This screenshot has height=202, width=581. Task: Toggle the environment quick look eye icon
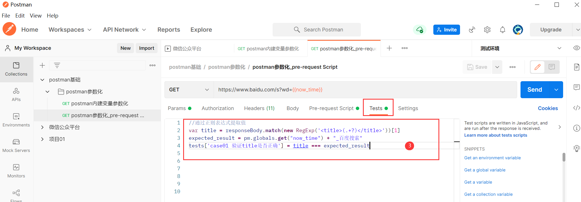[576, 48]
